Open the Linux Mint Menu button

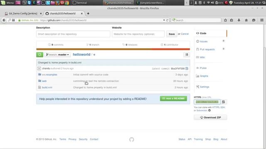[x=7, y=3]
